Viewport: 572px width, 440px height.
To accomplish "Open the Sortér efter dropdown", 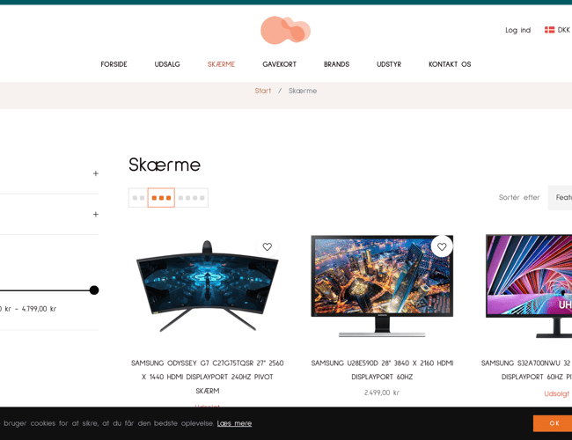I will click(x=560, y=197).
